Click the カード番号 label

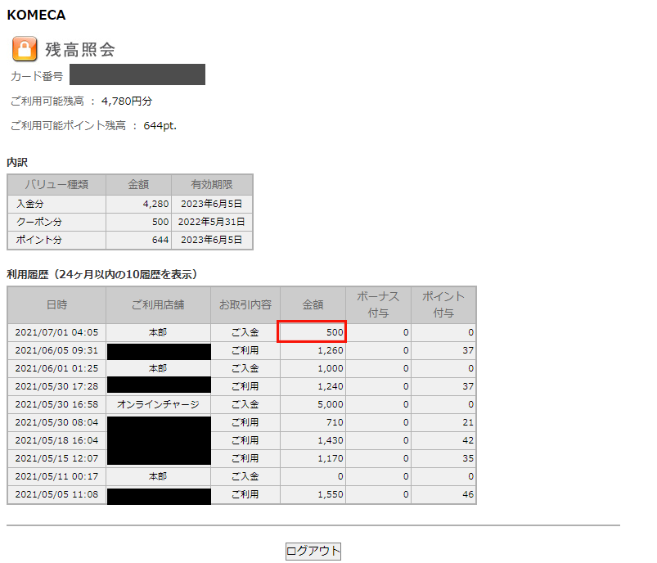tap(37, 76)
